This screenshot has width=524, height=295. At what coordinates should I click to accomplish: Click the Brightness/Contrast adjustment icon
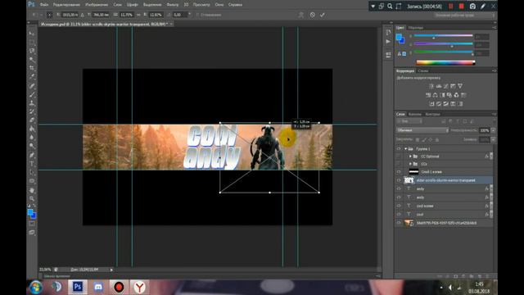coord(431,86)
